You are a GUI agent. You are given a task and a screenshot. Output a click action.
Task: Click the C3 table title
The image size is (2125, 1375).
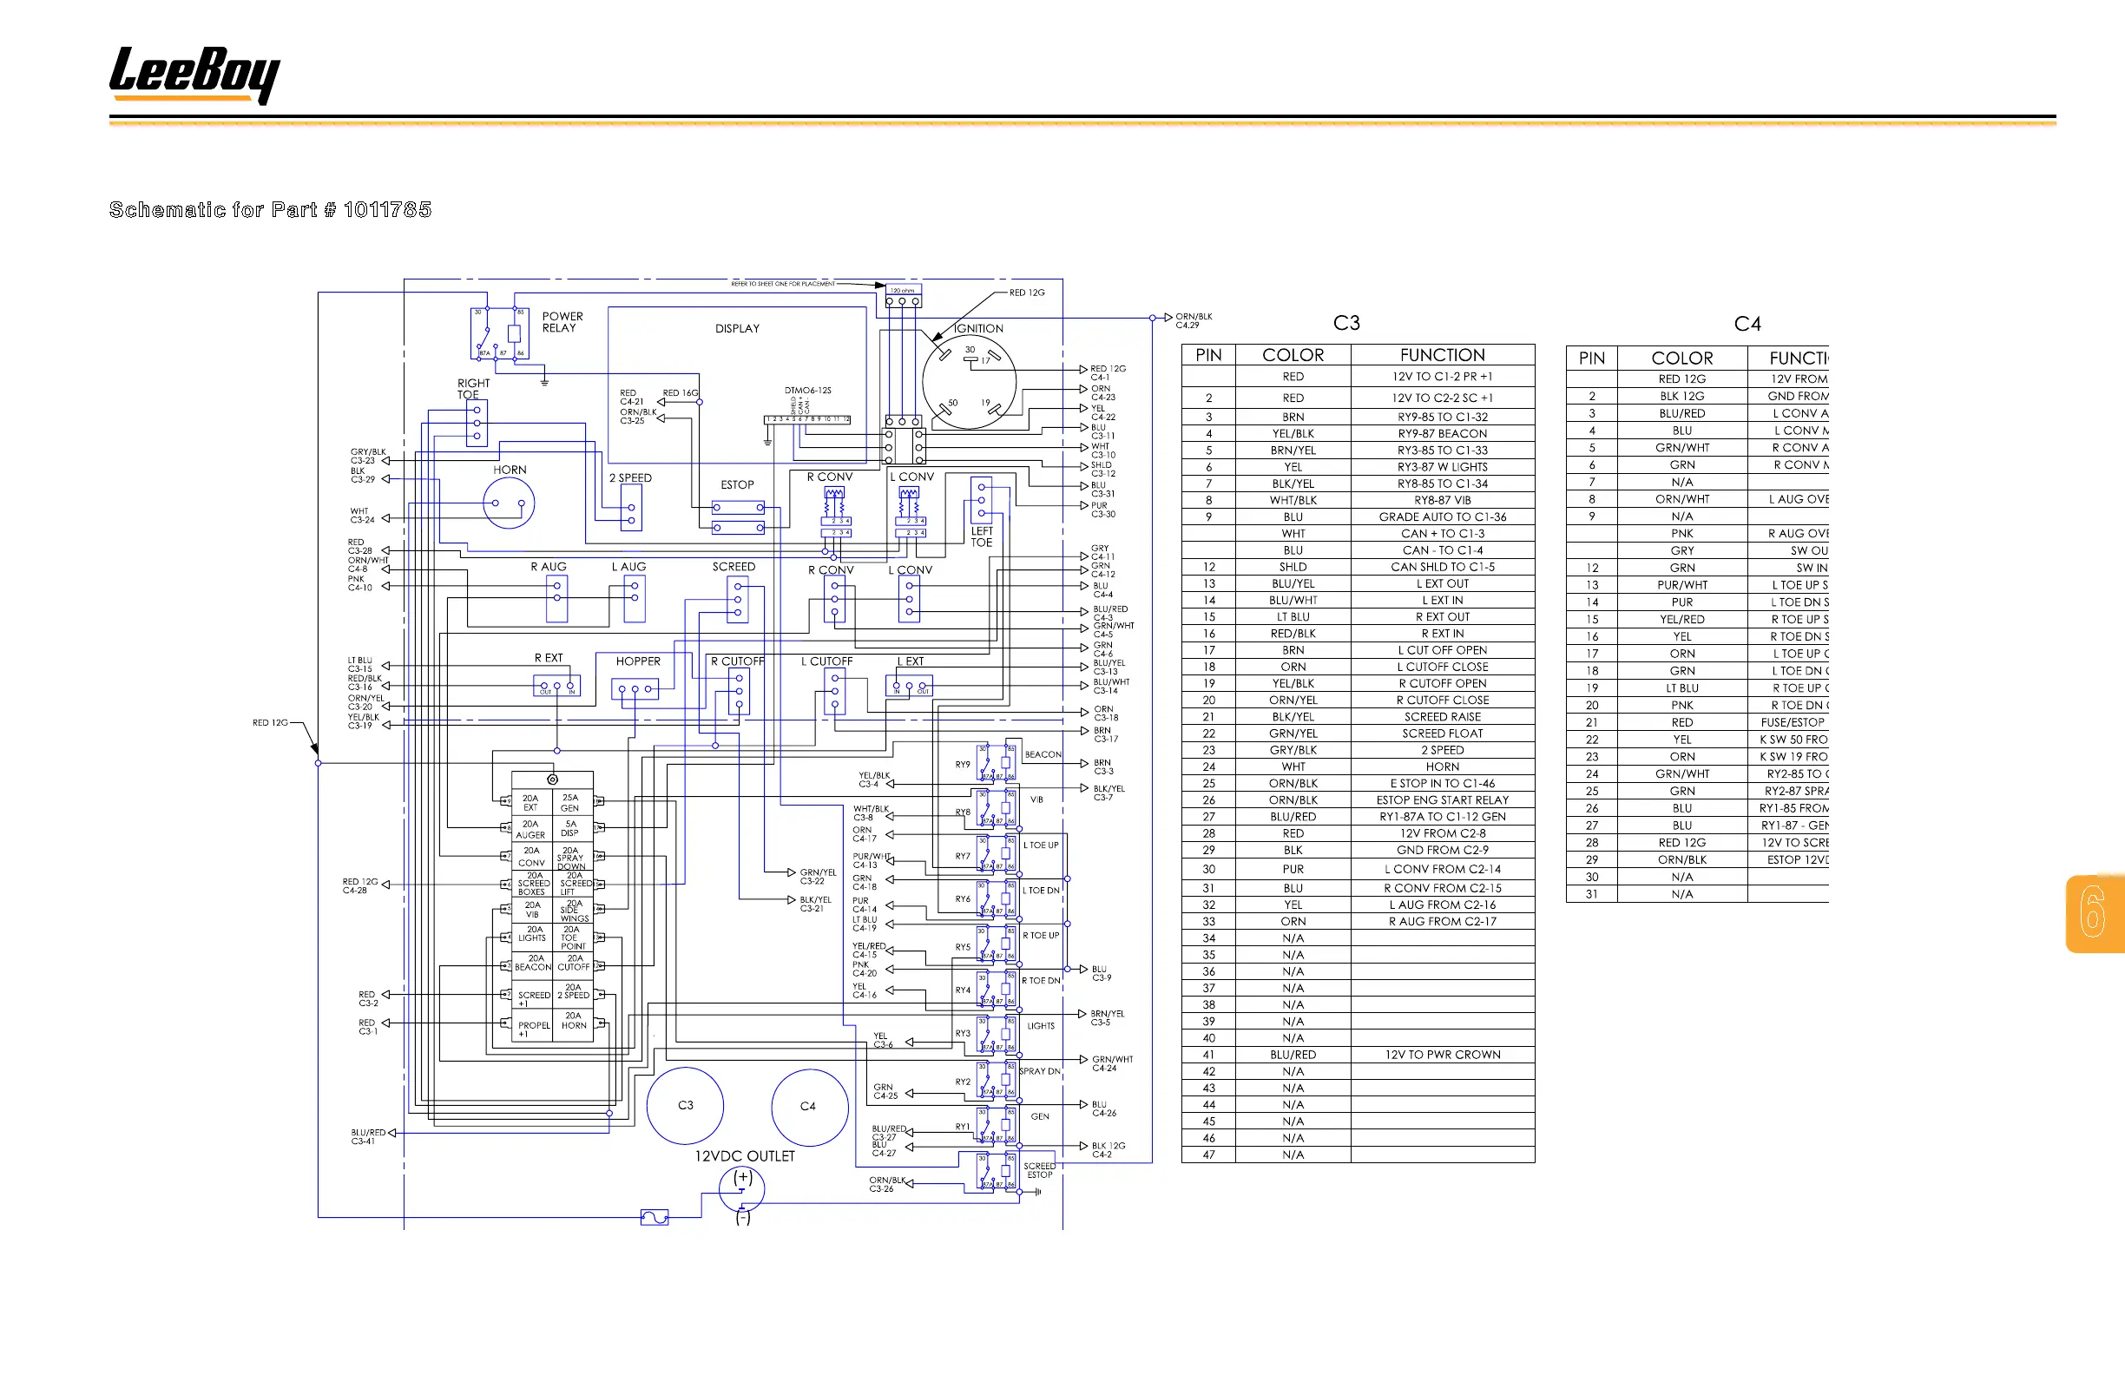point(1345,323)
